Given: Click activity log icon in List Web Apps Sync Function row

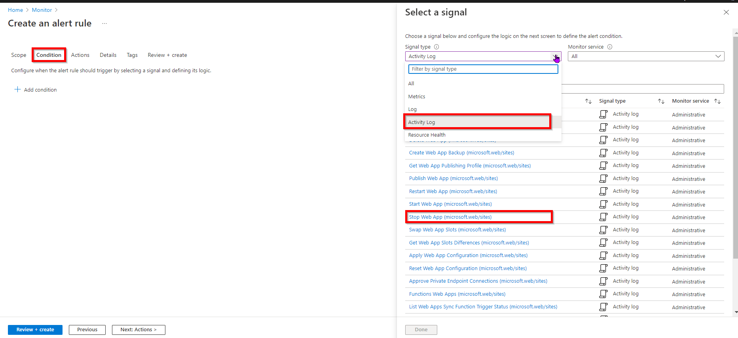Looking at the screenshot, I should 603,307.
